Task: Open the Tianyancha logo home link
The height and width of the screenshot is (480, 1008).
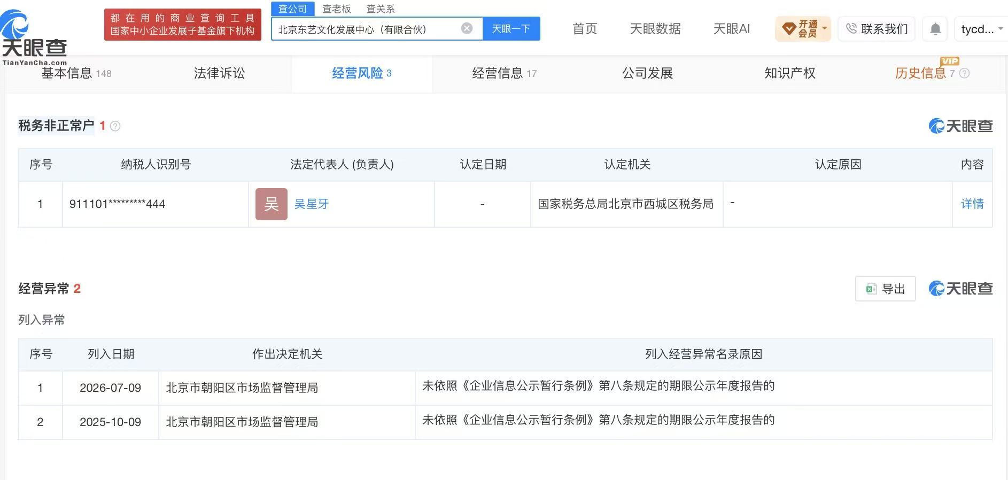Action: (34, 37)
